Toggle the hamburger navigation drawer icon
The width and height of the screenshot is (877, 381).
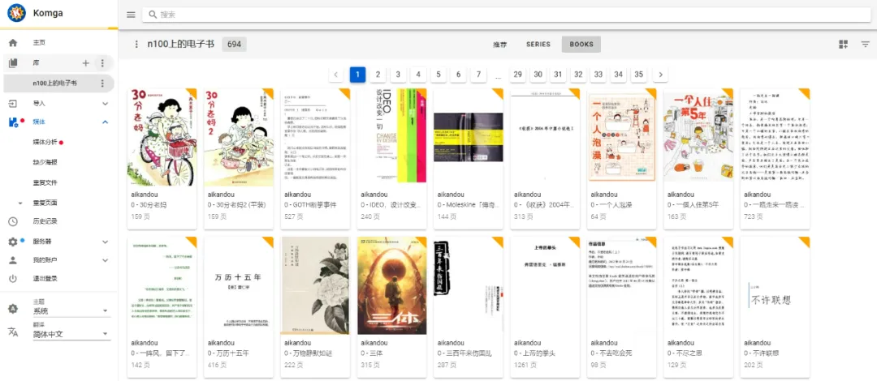pos(131,15)
